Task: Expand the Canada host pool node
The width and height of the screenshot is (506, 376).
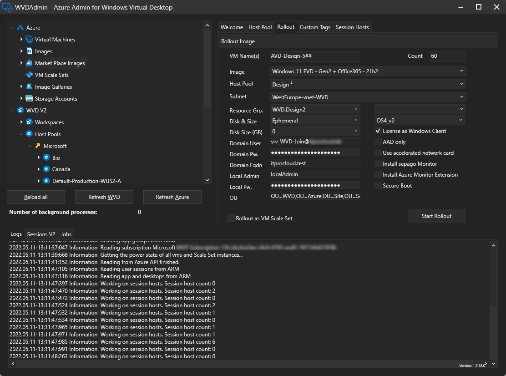Action: [x=39, y=169]
